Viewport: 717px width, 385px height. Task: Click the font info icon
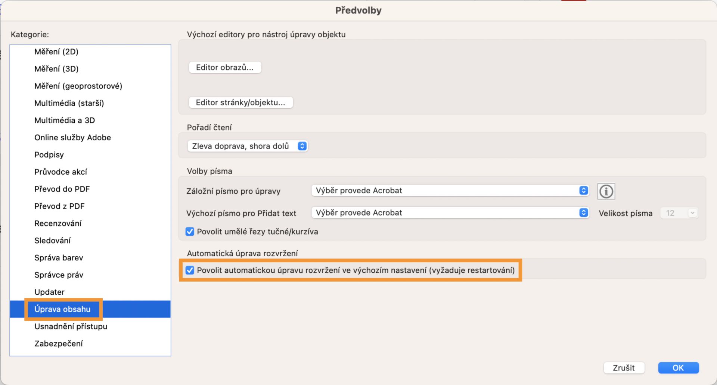tap(606, 191)
